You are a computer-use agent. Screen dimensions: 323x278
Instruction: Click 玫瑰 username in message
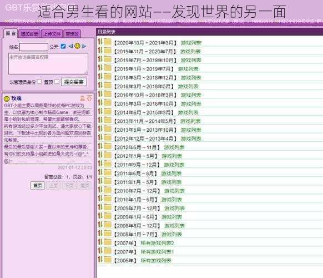16,98
